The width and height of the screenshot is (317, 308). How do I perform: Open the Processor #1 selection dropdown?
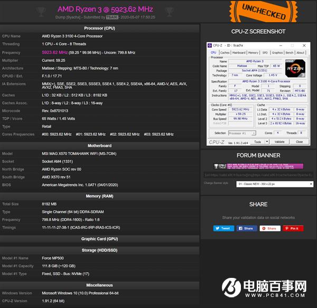pyautogui.click(x=242, y=133)
